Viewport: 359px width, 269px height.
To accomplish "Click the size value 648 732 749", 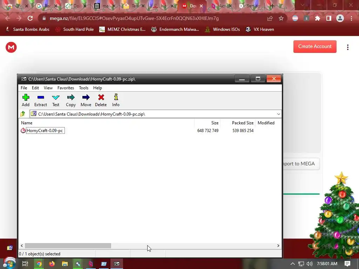I will [208, 131].
